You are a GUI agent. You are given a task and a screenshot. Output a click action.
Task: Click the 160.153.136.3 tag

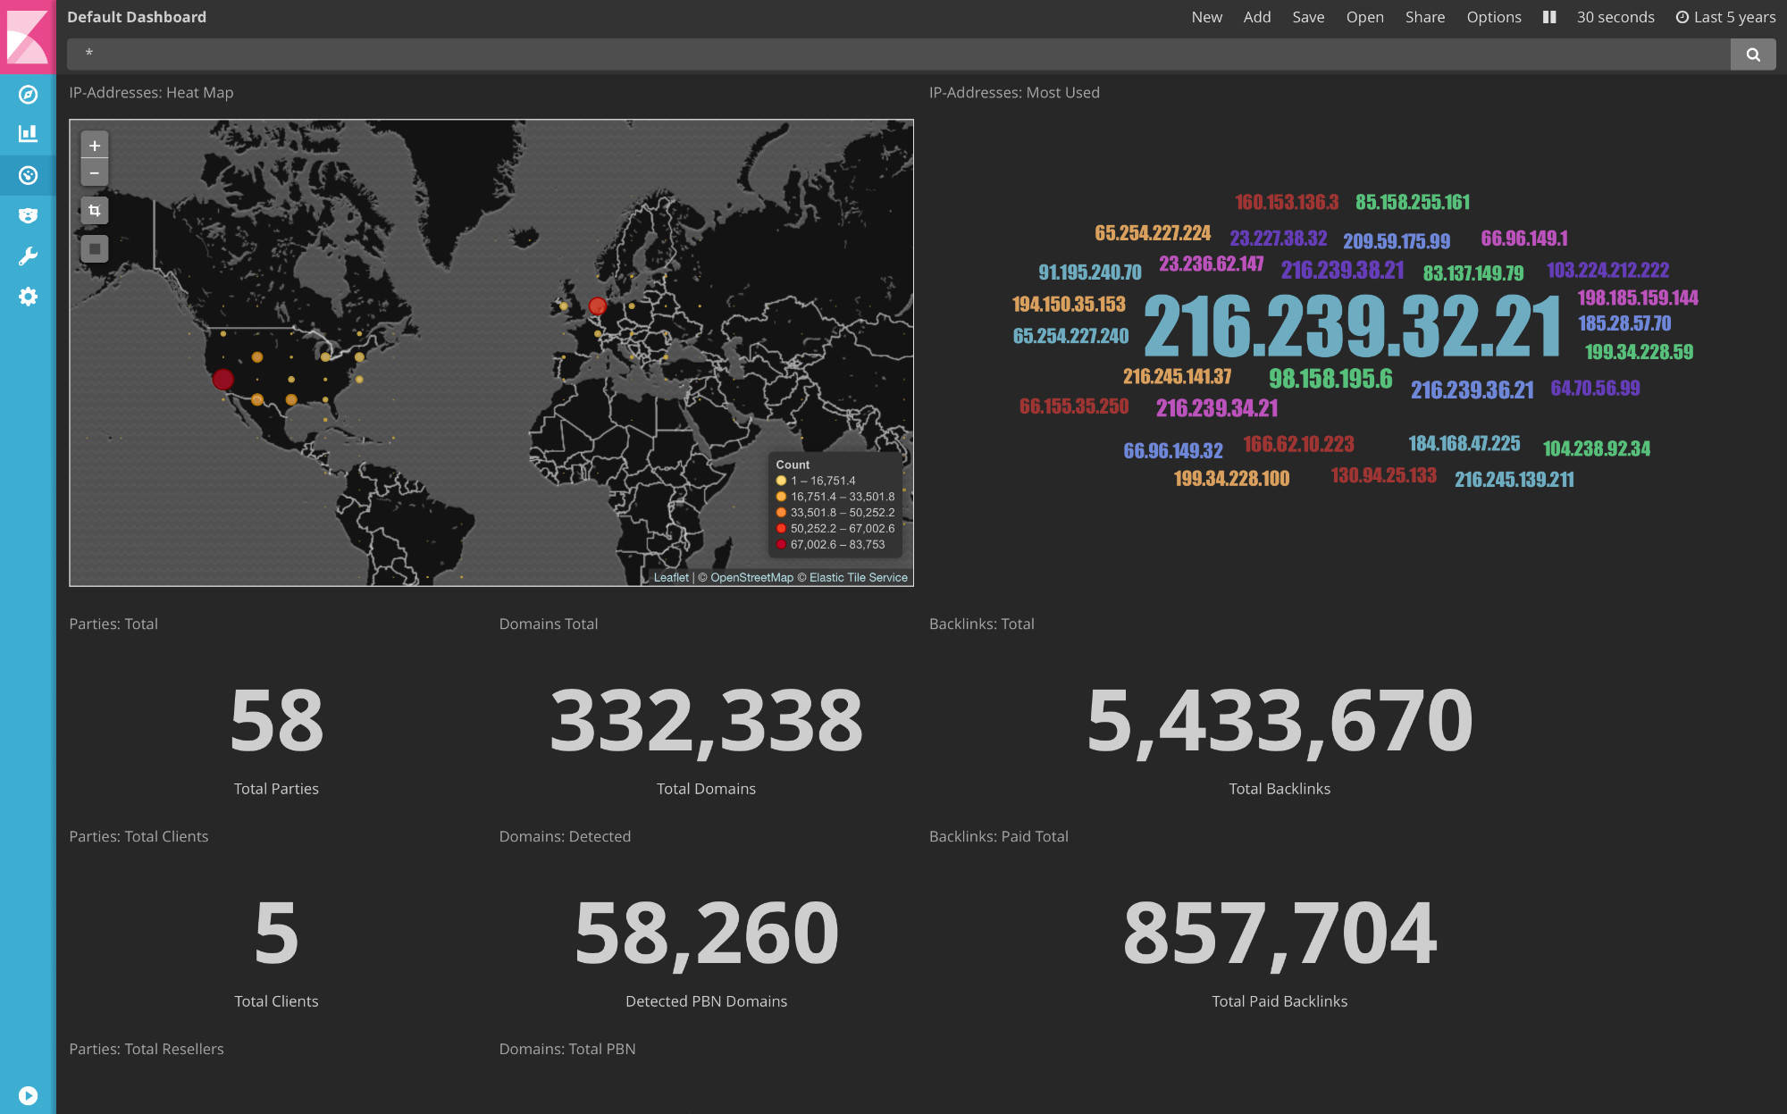tap(1287, 202)
